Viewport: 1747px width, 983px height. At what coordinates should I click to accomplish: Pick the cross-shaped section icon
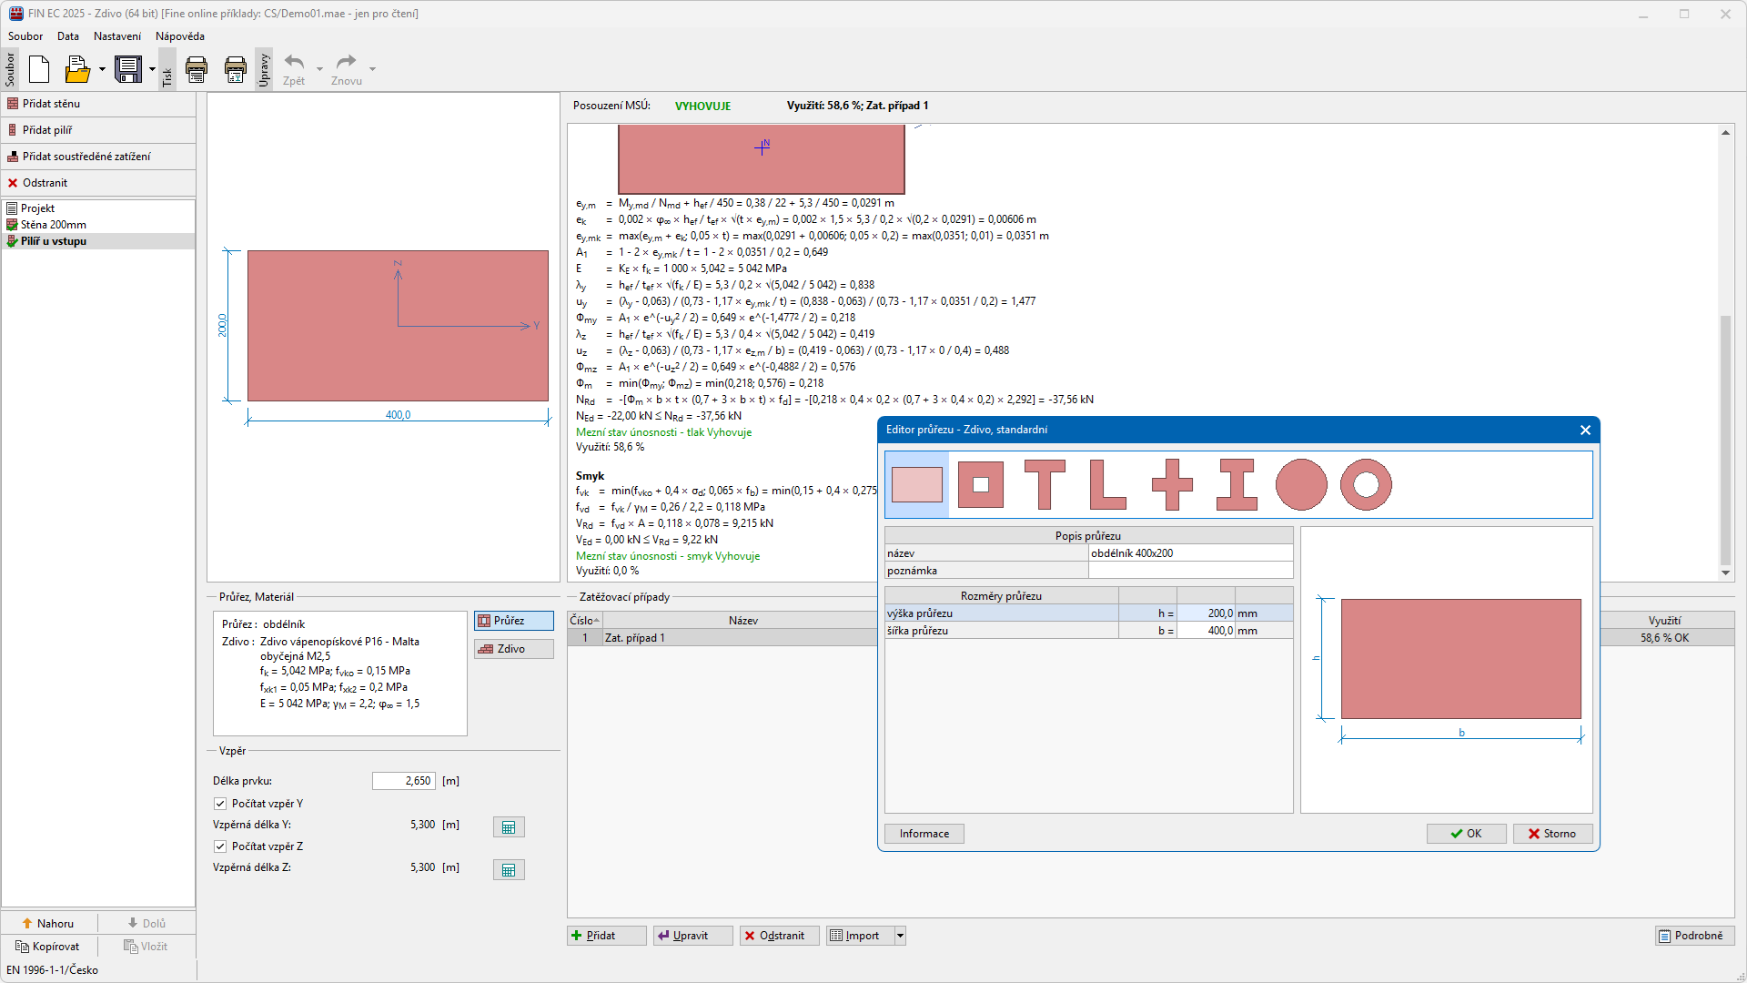pos(1172,484)
